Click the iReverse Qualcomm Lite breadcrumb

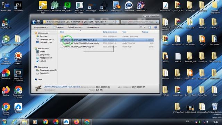tap(59, 22)
